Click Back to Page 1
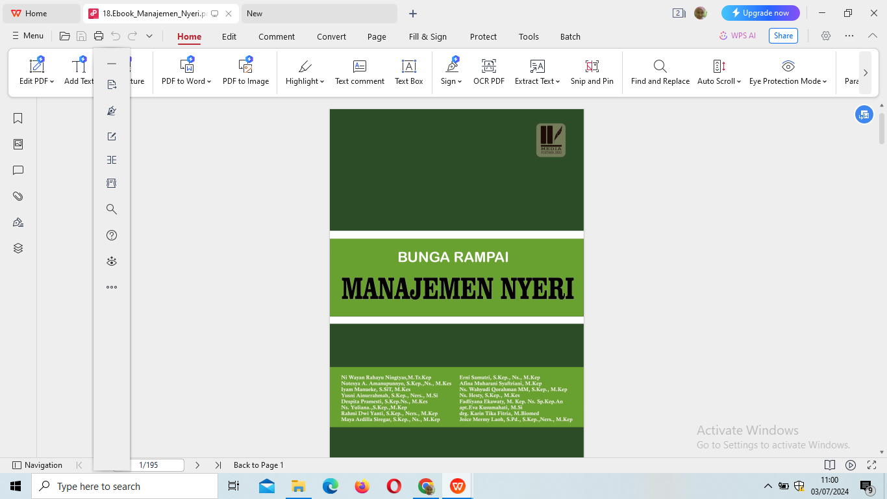Image resolution: width=887 pixels, height=499 pixels. point(258,465)
